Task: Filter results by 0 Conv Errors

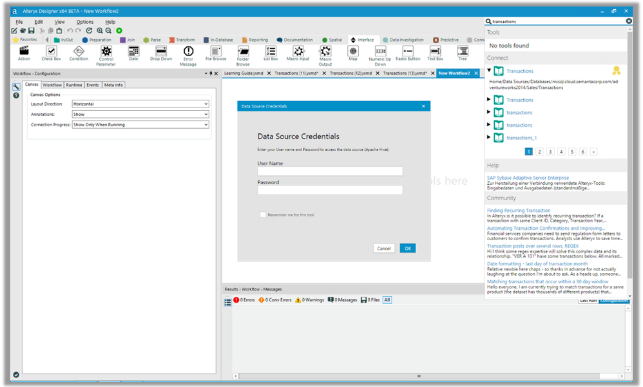Action: pos(274,300)
